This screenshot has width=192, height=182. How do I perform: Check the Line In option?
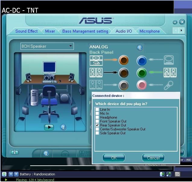[97, 109]
